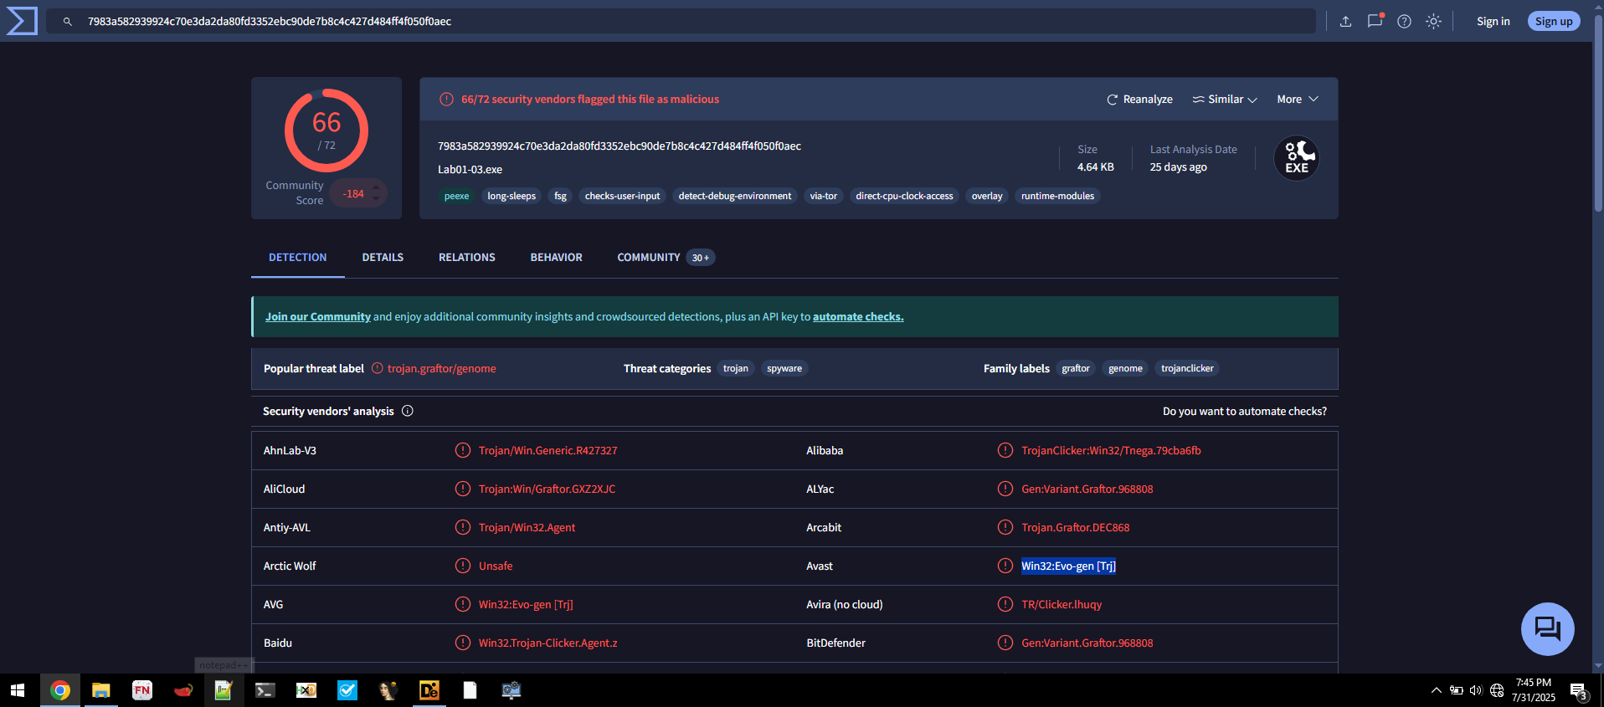The width and height of the screenshot is (1604, 707).
Task: Click the trojan threat category chip
Action: pyautogui.click(x=736, y=369)
